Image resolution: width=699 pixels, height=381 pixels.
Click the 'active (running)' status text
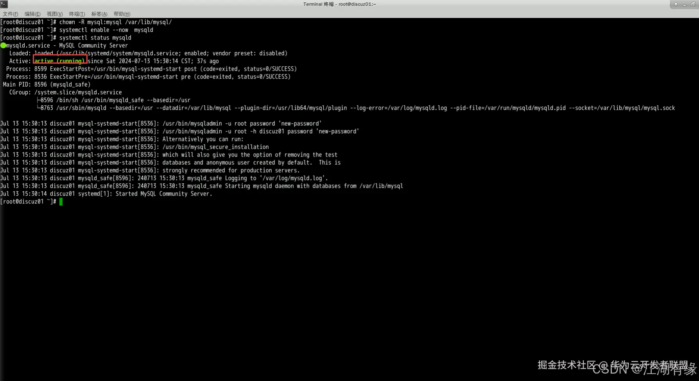[x=59, y=61]
